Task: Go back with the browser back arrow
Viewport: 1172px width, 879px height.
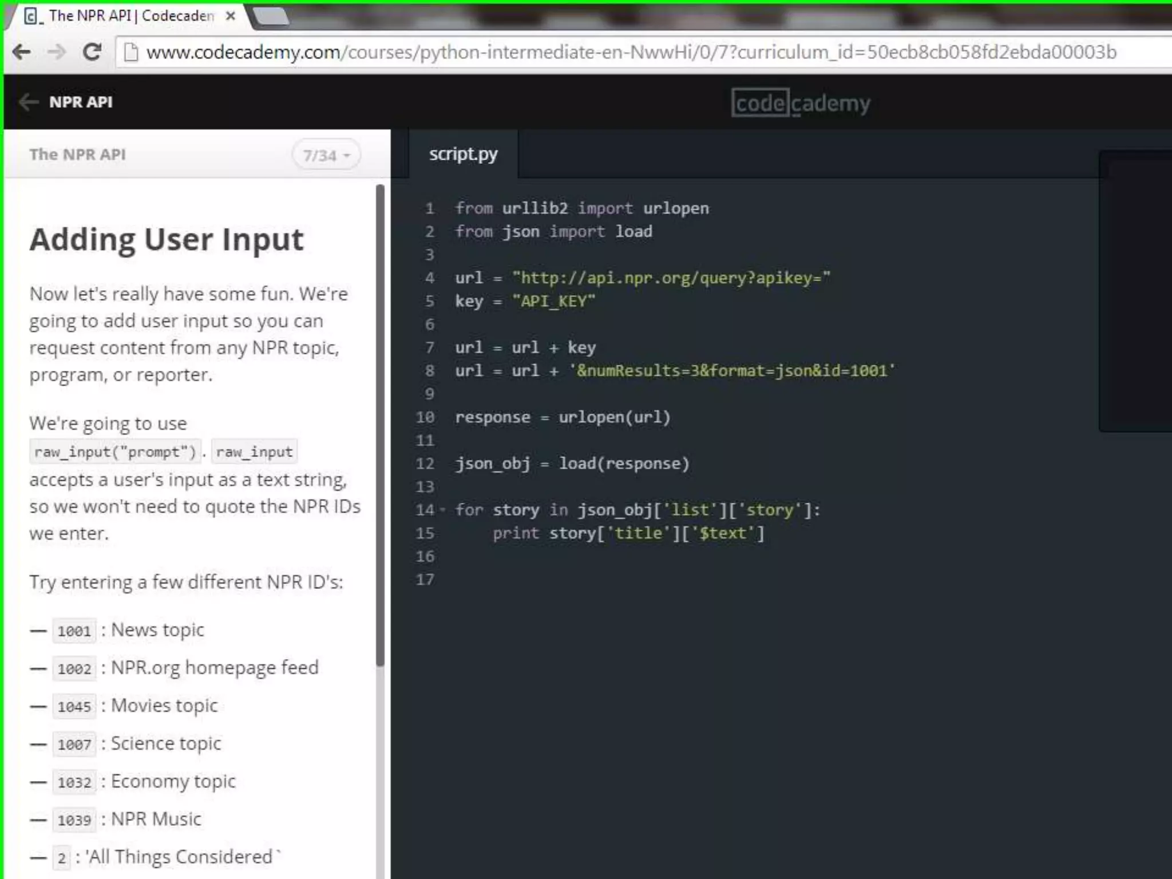Action: [x=22, y=52]
